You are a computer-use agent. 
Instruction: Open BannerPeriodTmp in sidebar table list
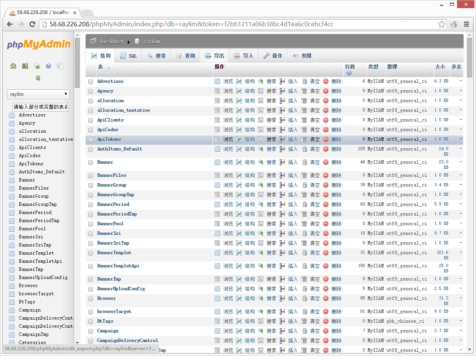[x=39, y=221]
